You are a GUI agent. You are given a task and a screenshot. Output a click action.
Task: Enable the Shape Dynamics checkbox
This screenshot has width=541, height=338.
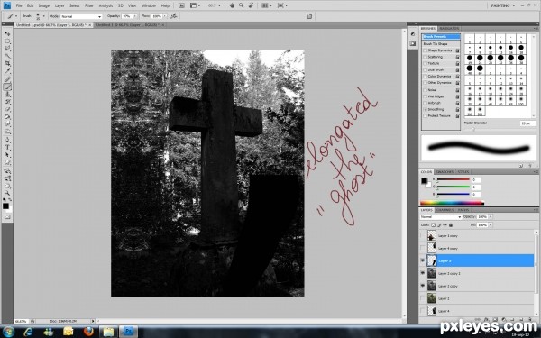tap(426, 50)
